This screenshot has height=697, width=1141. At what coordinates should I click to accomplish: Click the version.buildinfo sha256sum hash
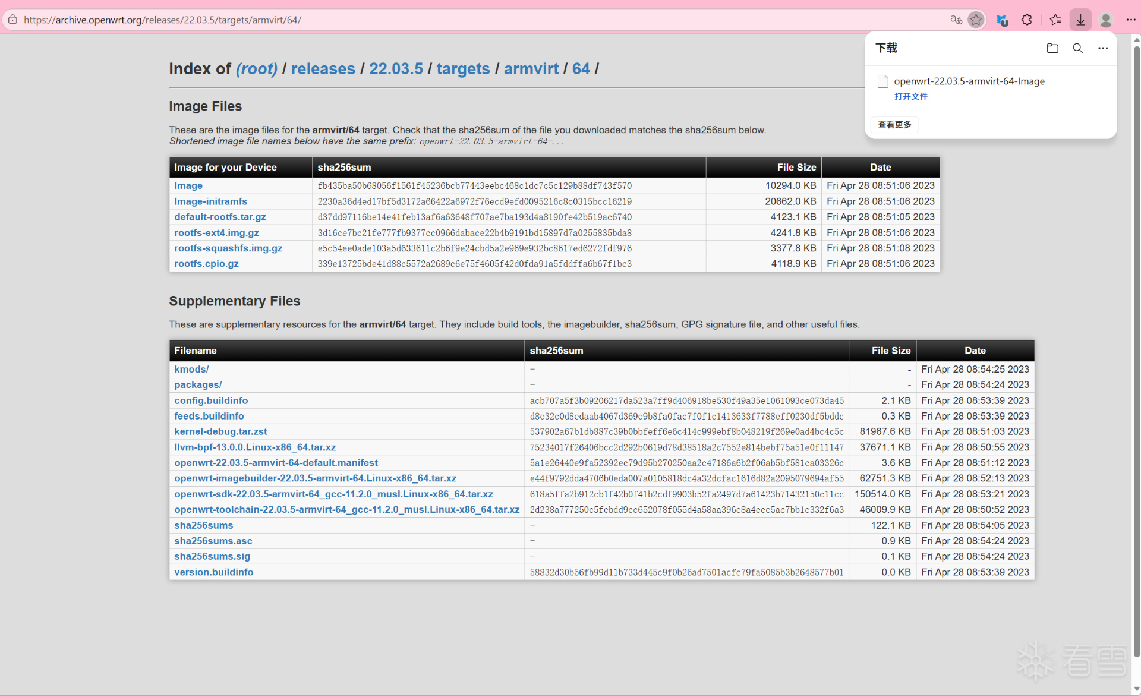[686, 572]
